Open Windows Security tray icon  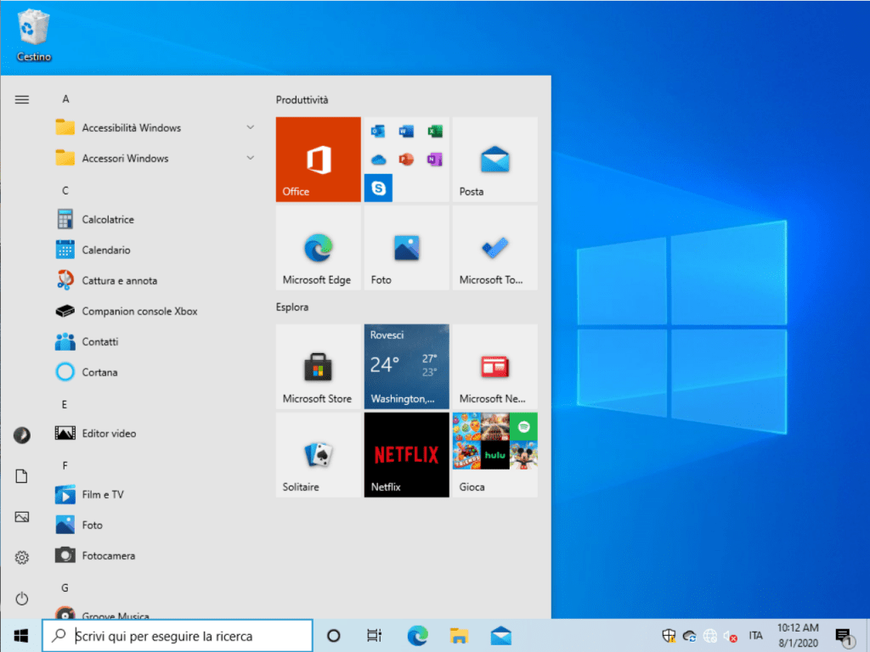click(x=669, y=636)
